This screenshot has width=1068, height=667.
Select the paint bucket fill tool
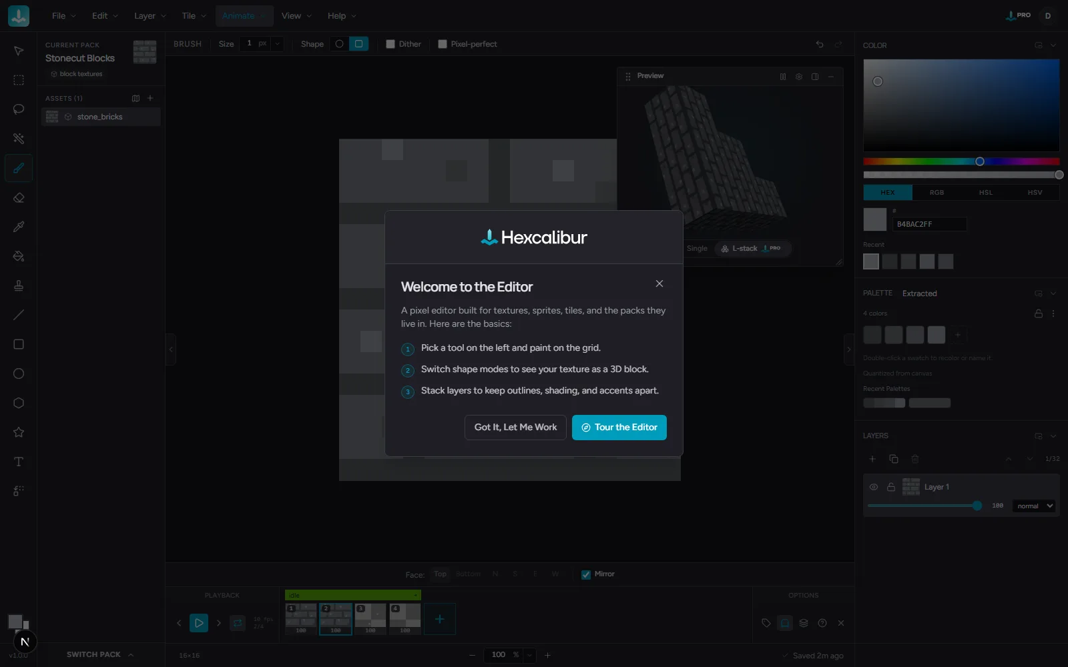coord(19,256)
